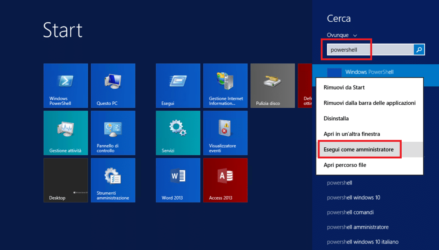This screenshot has width=439, height=250.
Task: Choose Esegui come amministratore
Action: [x=370, y=149]
